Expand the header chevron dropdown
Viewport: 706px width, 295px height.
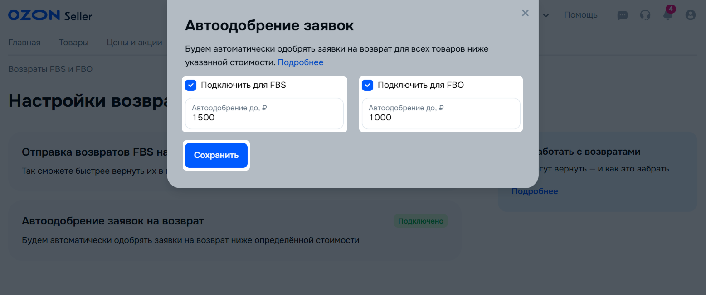546,16
